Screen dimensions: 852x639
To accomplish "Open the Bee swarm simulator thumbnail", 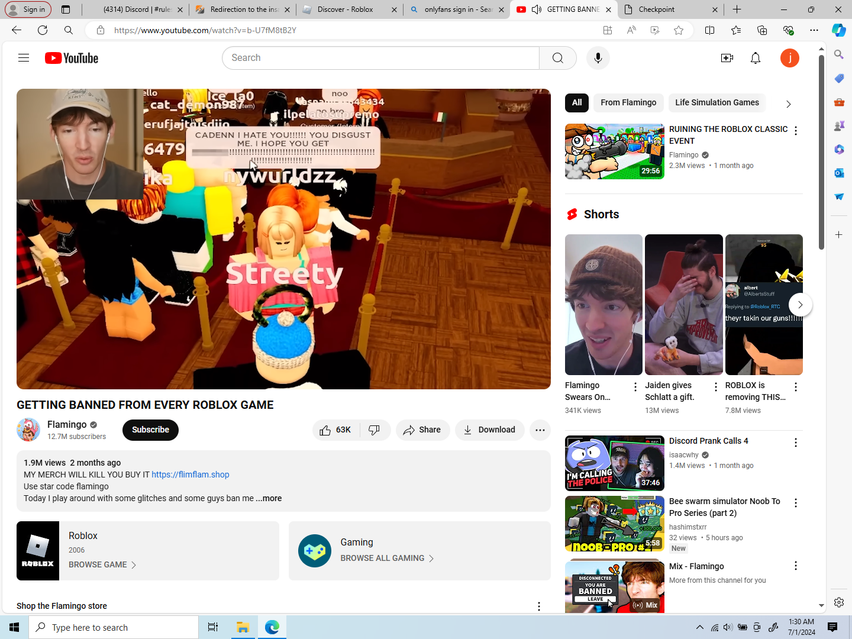I will pos(615,524).
